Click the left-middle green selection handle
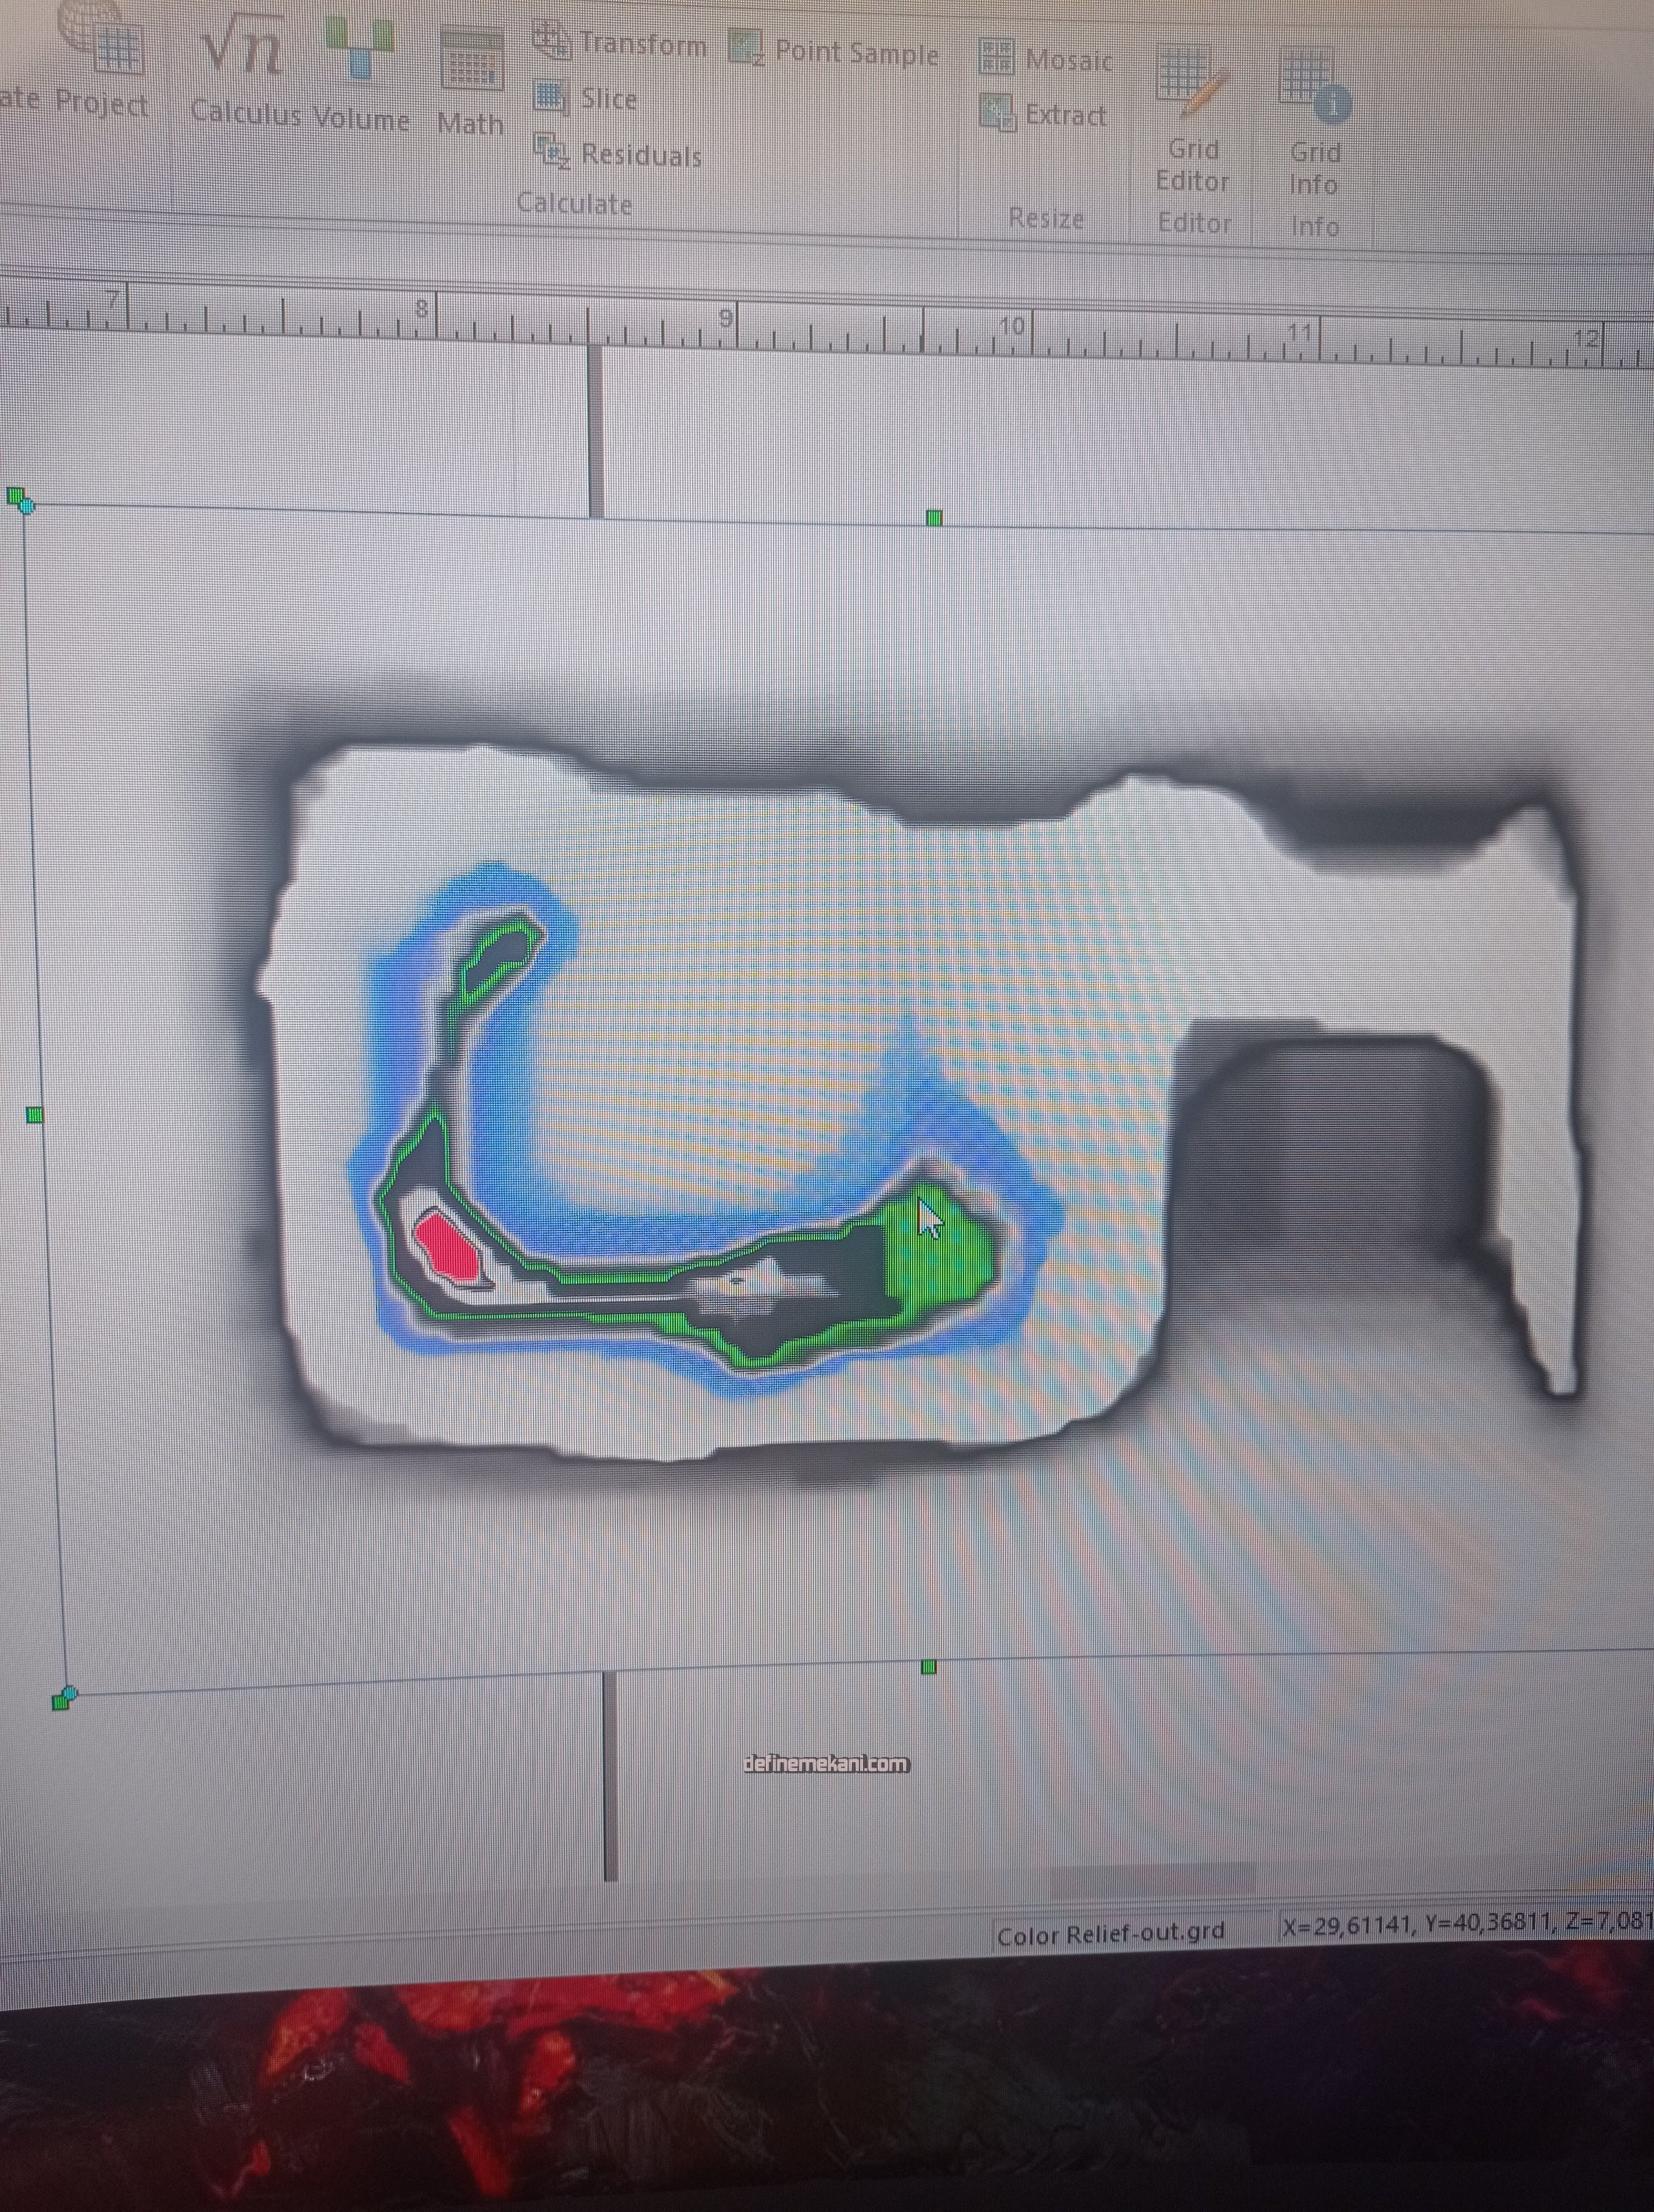The height and width of the screenshot is (2212, 1654). click(x=35, y=1115)
